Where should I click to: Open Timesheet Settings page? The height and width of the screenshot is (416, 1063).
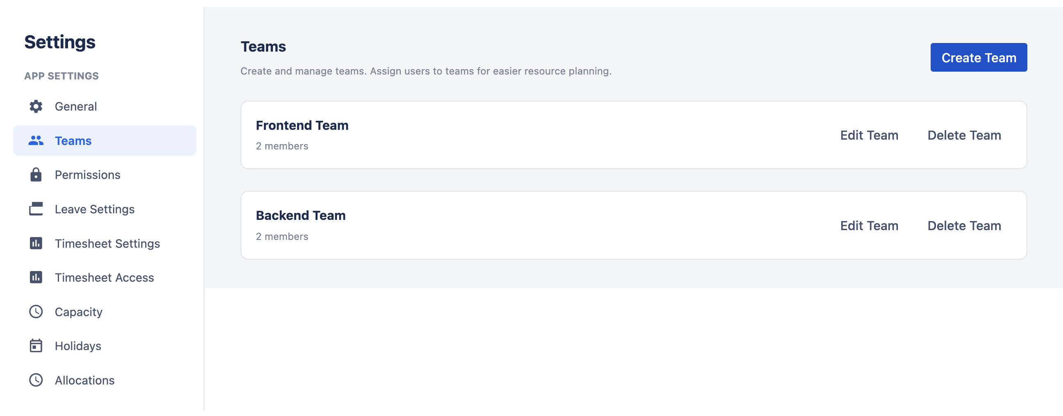click(x=108, y=243)
